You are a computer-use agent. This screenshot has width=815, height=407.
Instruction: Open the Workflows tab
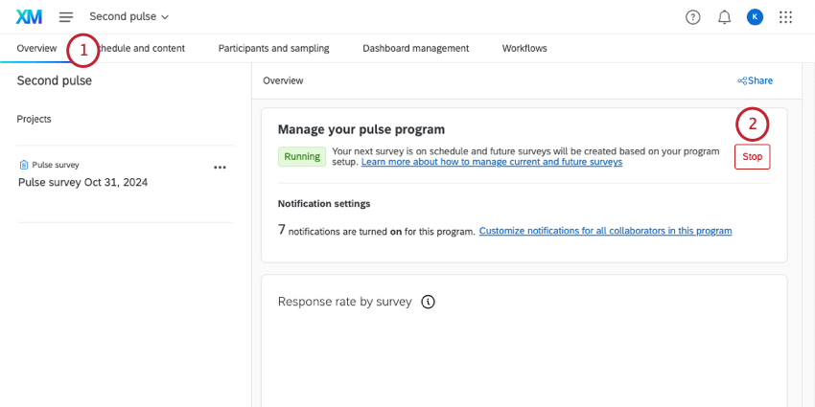click(x=524, y=49)
